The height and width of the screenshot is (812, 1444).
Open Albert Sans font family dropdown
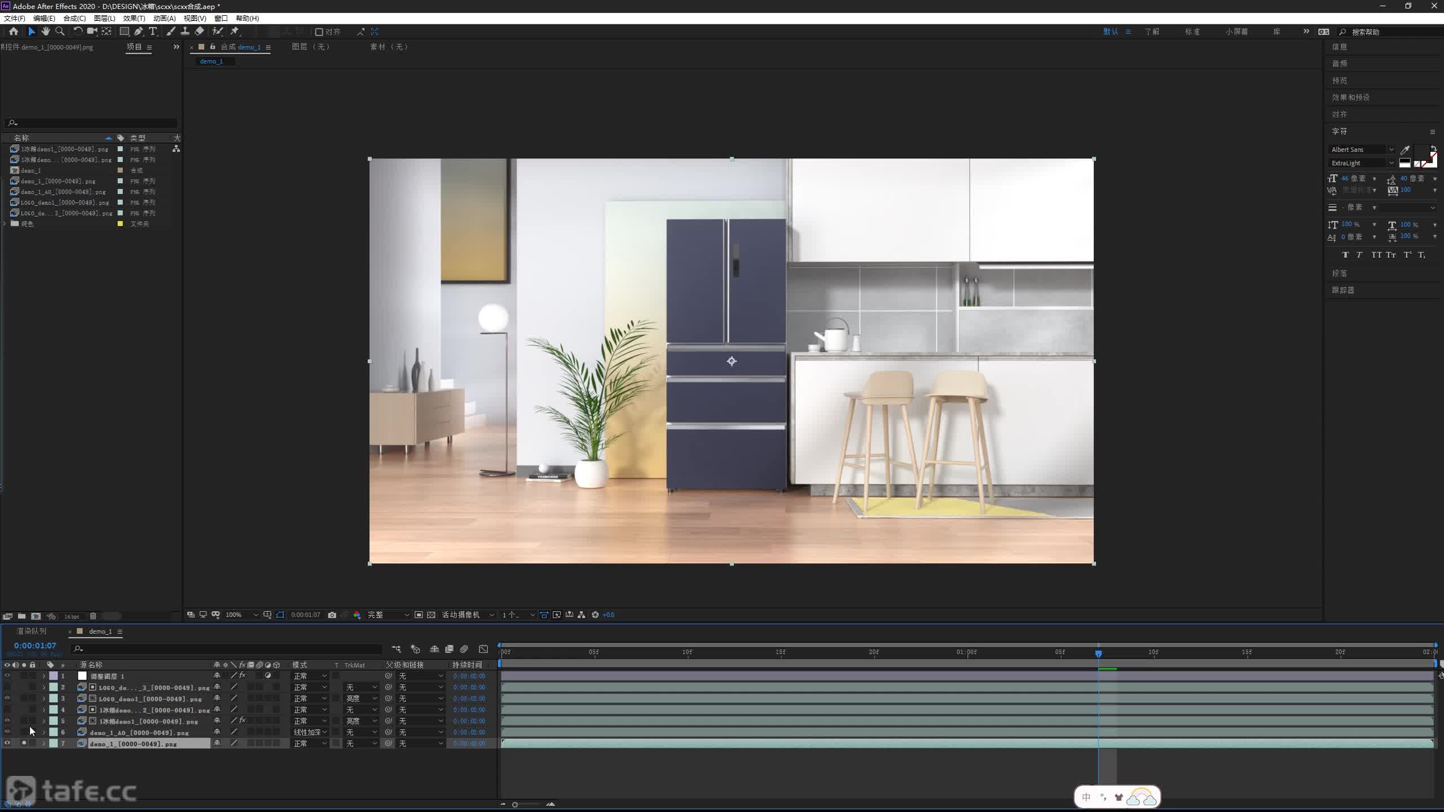click(1362, 149)
